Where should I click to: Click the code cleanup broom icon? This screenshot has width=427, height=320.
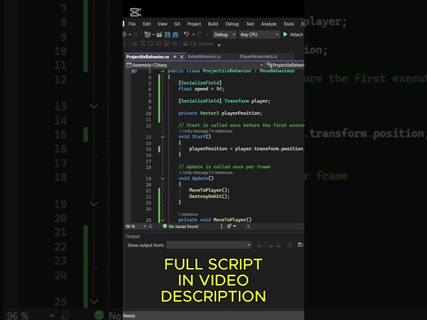(230, 226)
